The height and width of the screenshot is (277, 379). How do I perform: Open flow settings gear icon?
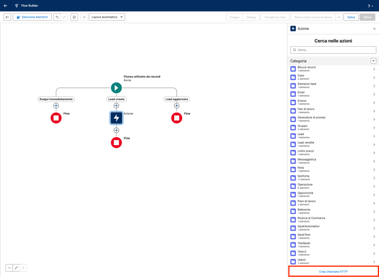[x=84, y=17]
